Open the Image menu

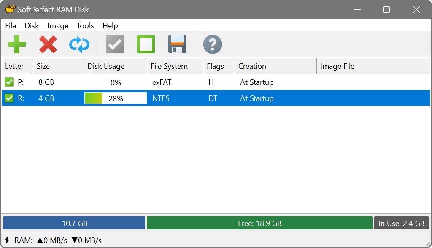58,26
